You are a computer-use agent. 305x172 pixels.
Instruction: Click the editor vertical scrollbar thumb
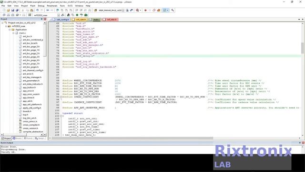coord(303,48)
